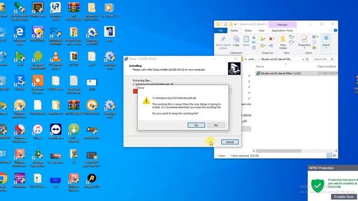Click Explorer horizontal scrollbar
This screenshot has width=358, height=201.
[x=279, y=151]
